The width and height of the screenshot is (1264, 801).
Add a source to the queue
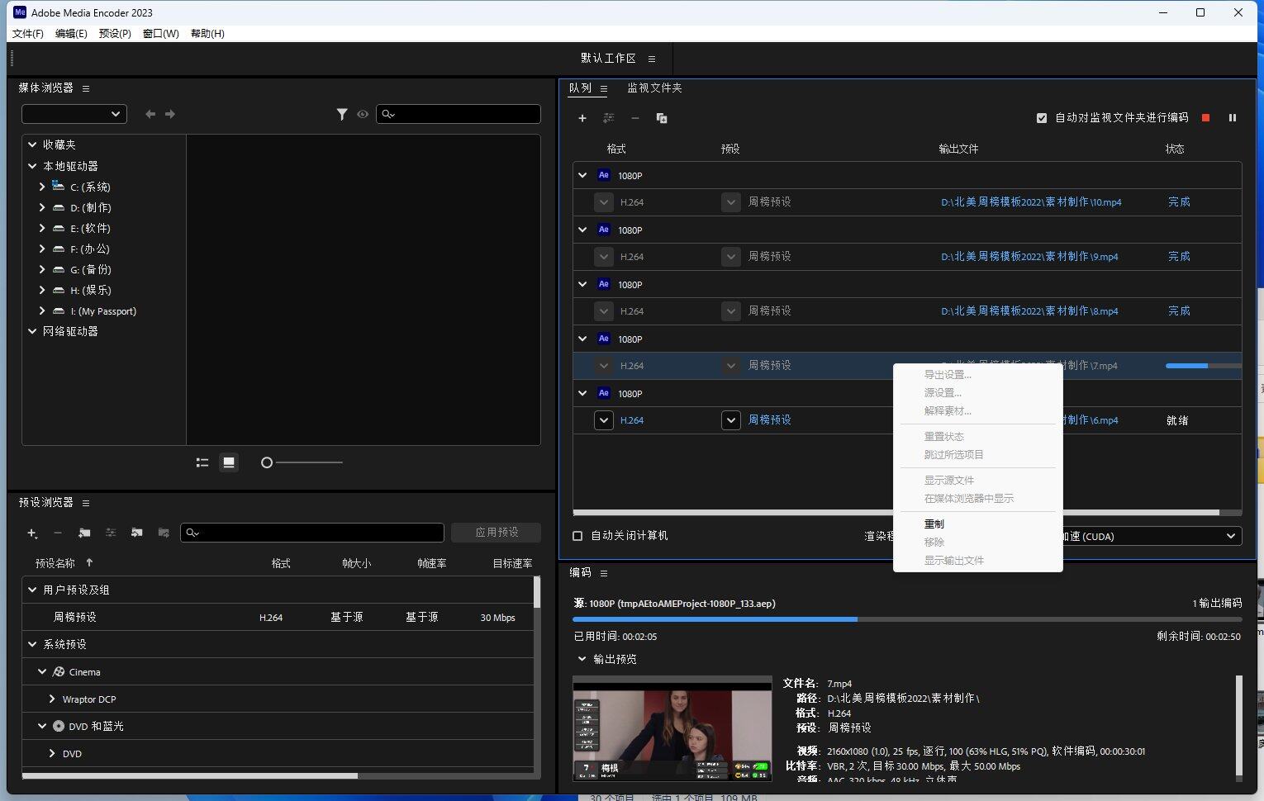coord(582,118)
